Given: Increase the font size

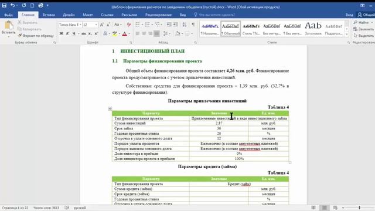Looking at the screenshot, I should 102,25.
